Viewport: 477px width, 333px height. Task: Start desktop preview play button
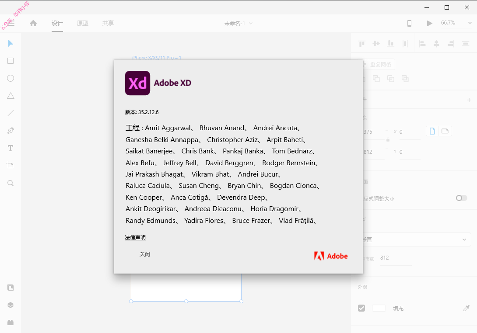click(x=430, y=23)
